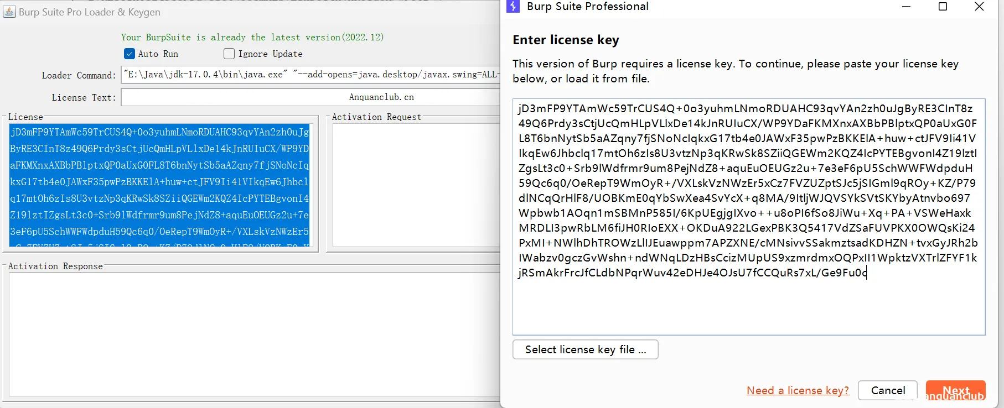
Task: Close the Burp Suite Professional dialog
Action: point(979,7)
